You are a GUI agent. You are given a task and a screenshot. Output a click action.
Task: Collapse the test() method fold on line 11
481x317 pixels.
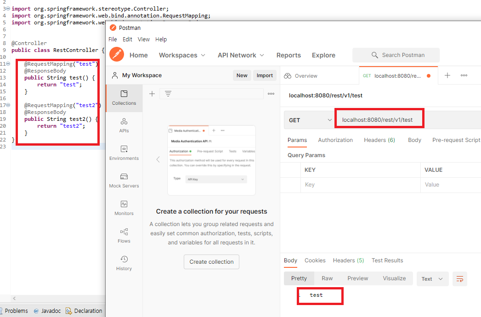pos(8,63)
